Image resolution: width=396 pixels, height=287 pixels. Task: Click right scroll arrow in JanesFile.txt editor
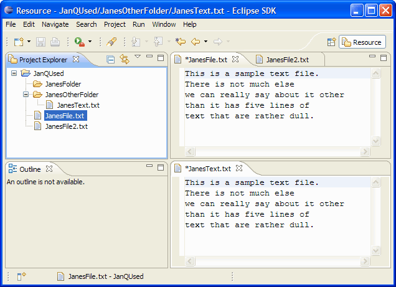tap(365, 152)
